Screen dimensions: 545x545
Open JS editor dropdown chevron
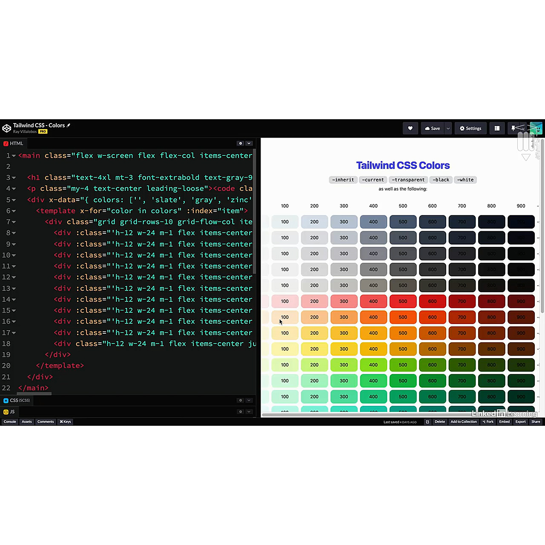tap(249, 412)
